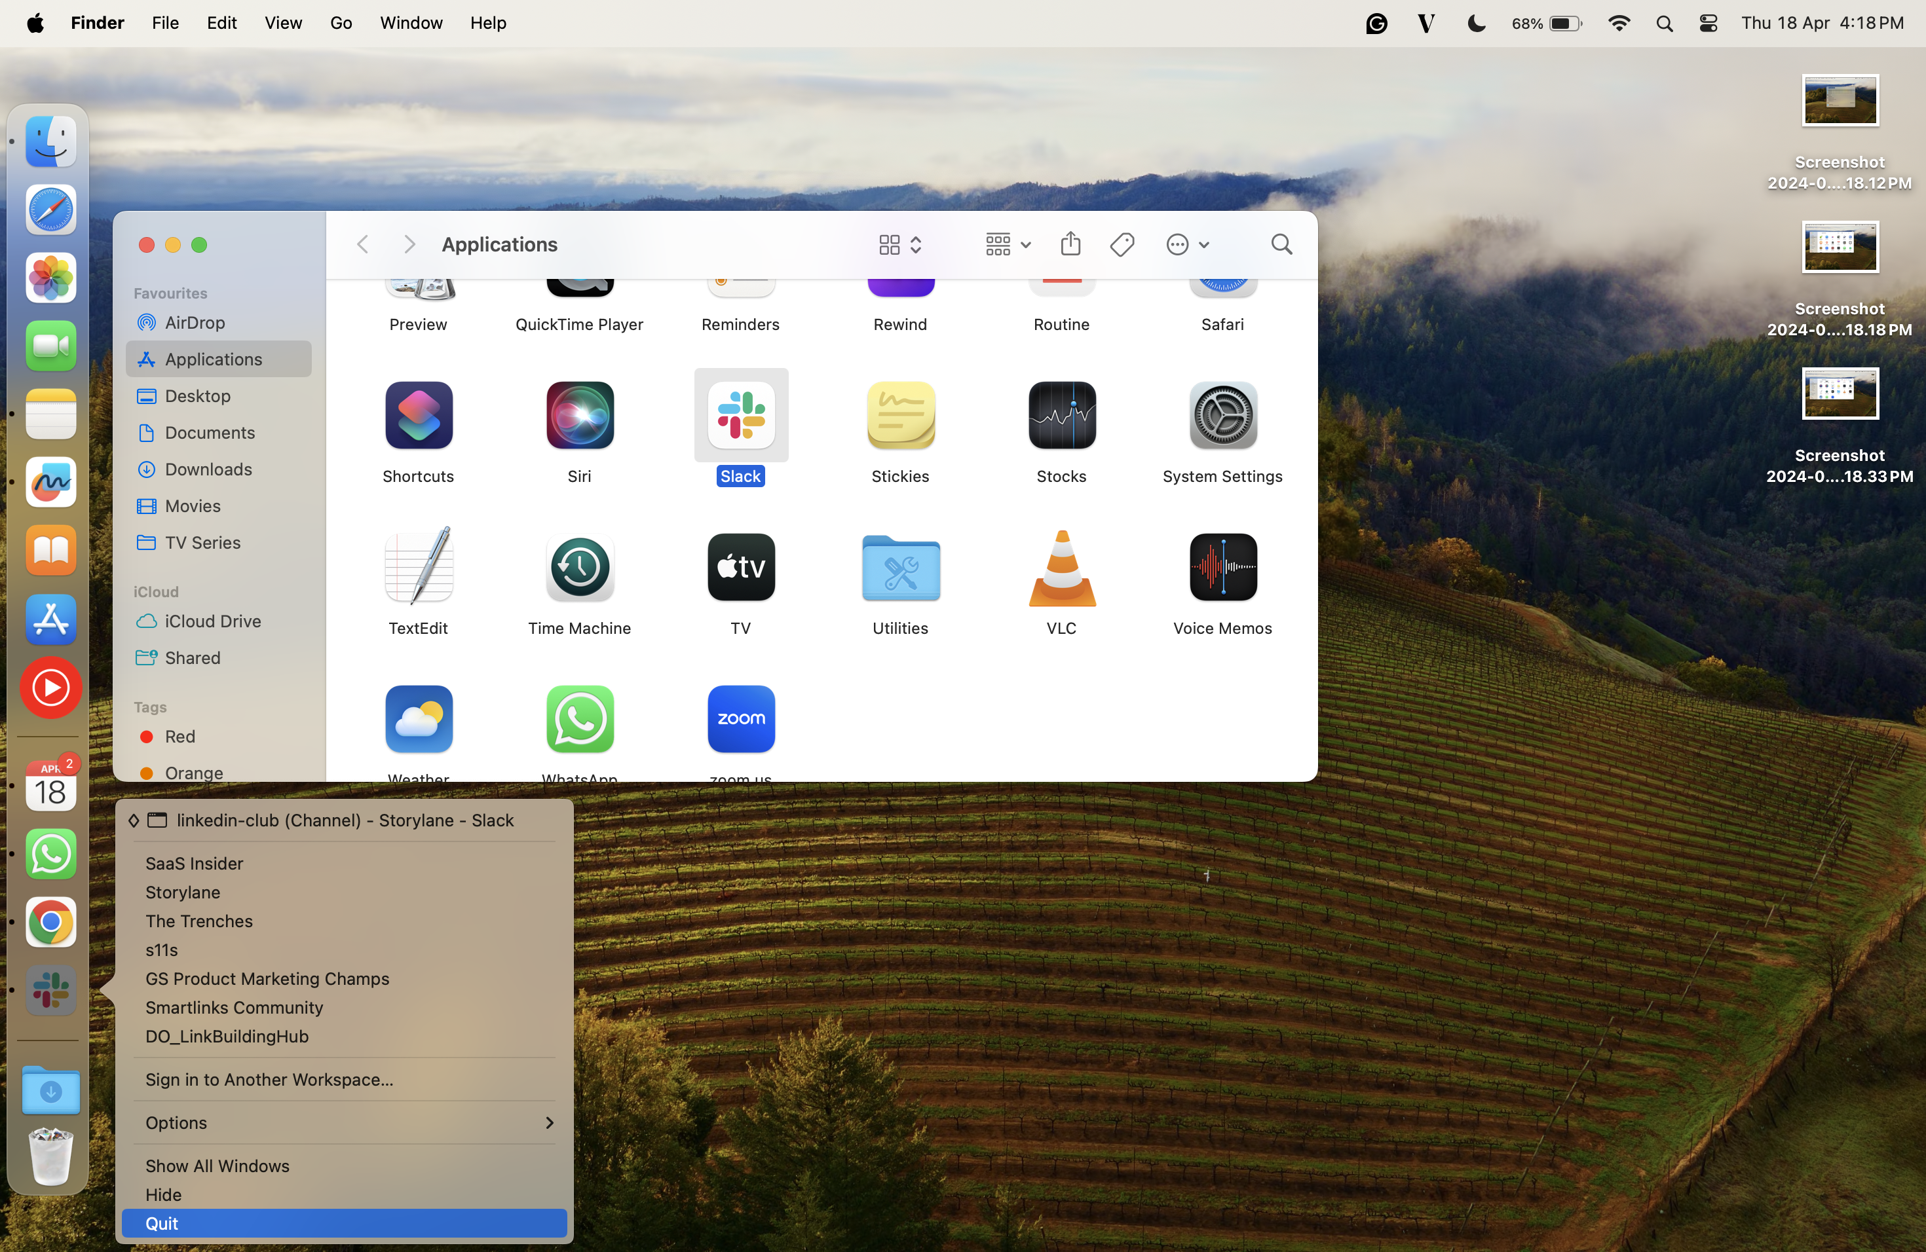Viewport: 1926px width, 1252px height.
Task: Toggle Do Not Disturb moon in menu bar
Action: (x=1476, y=24)
